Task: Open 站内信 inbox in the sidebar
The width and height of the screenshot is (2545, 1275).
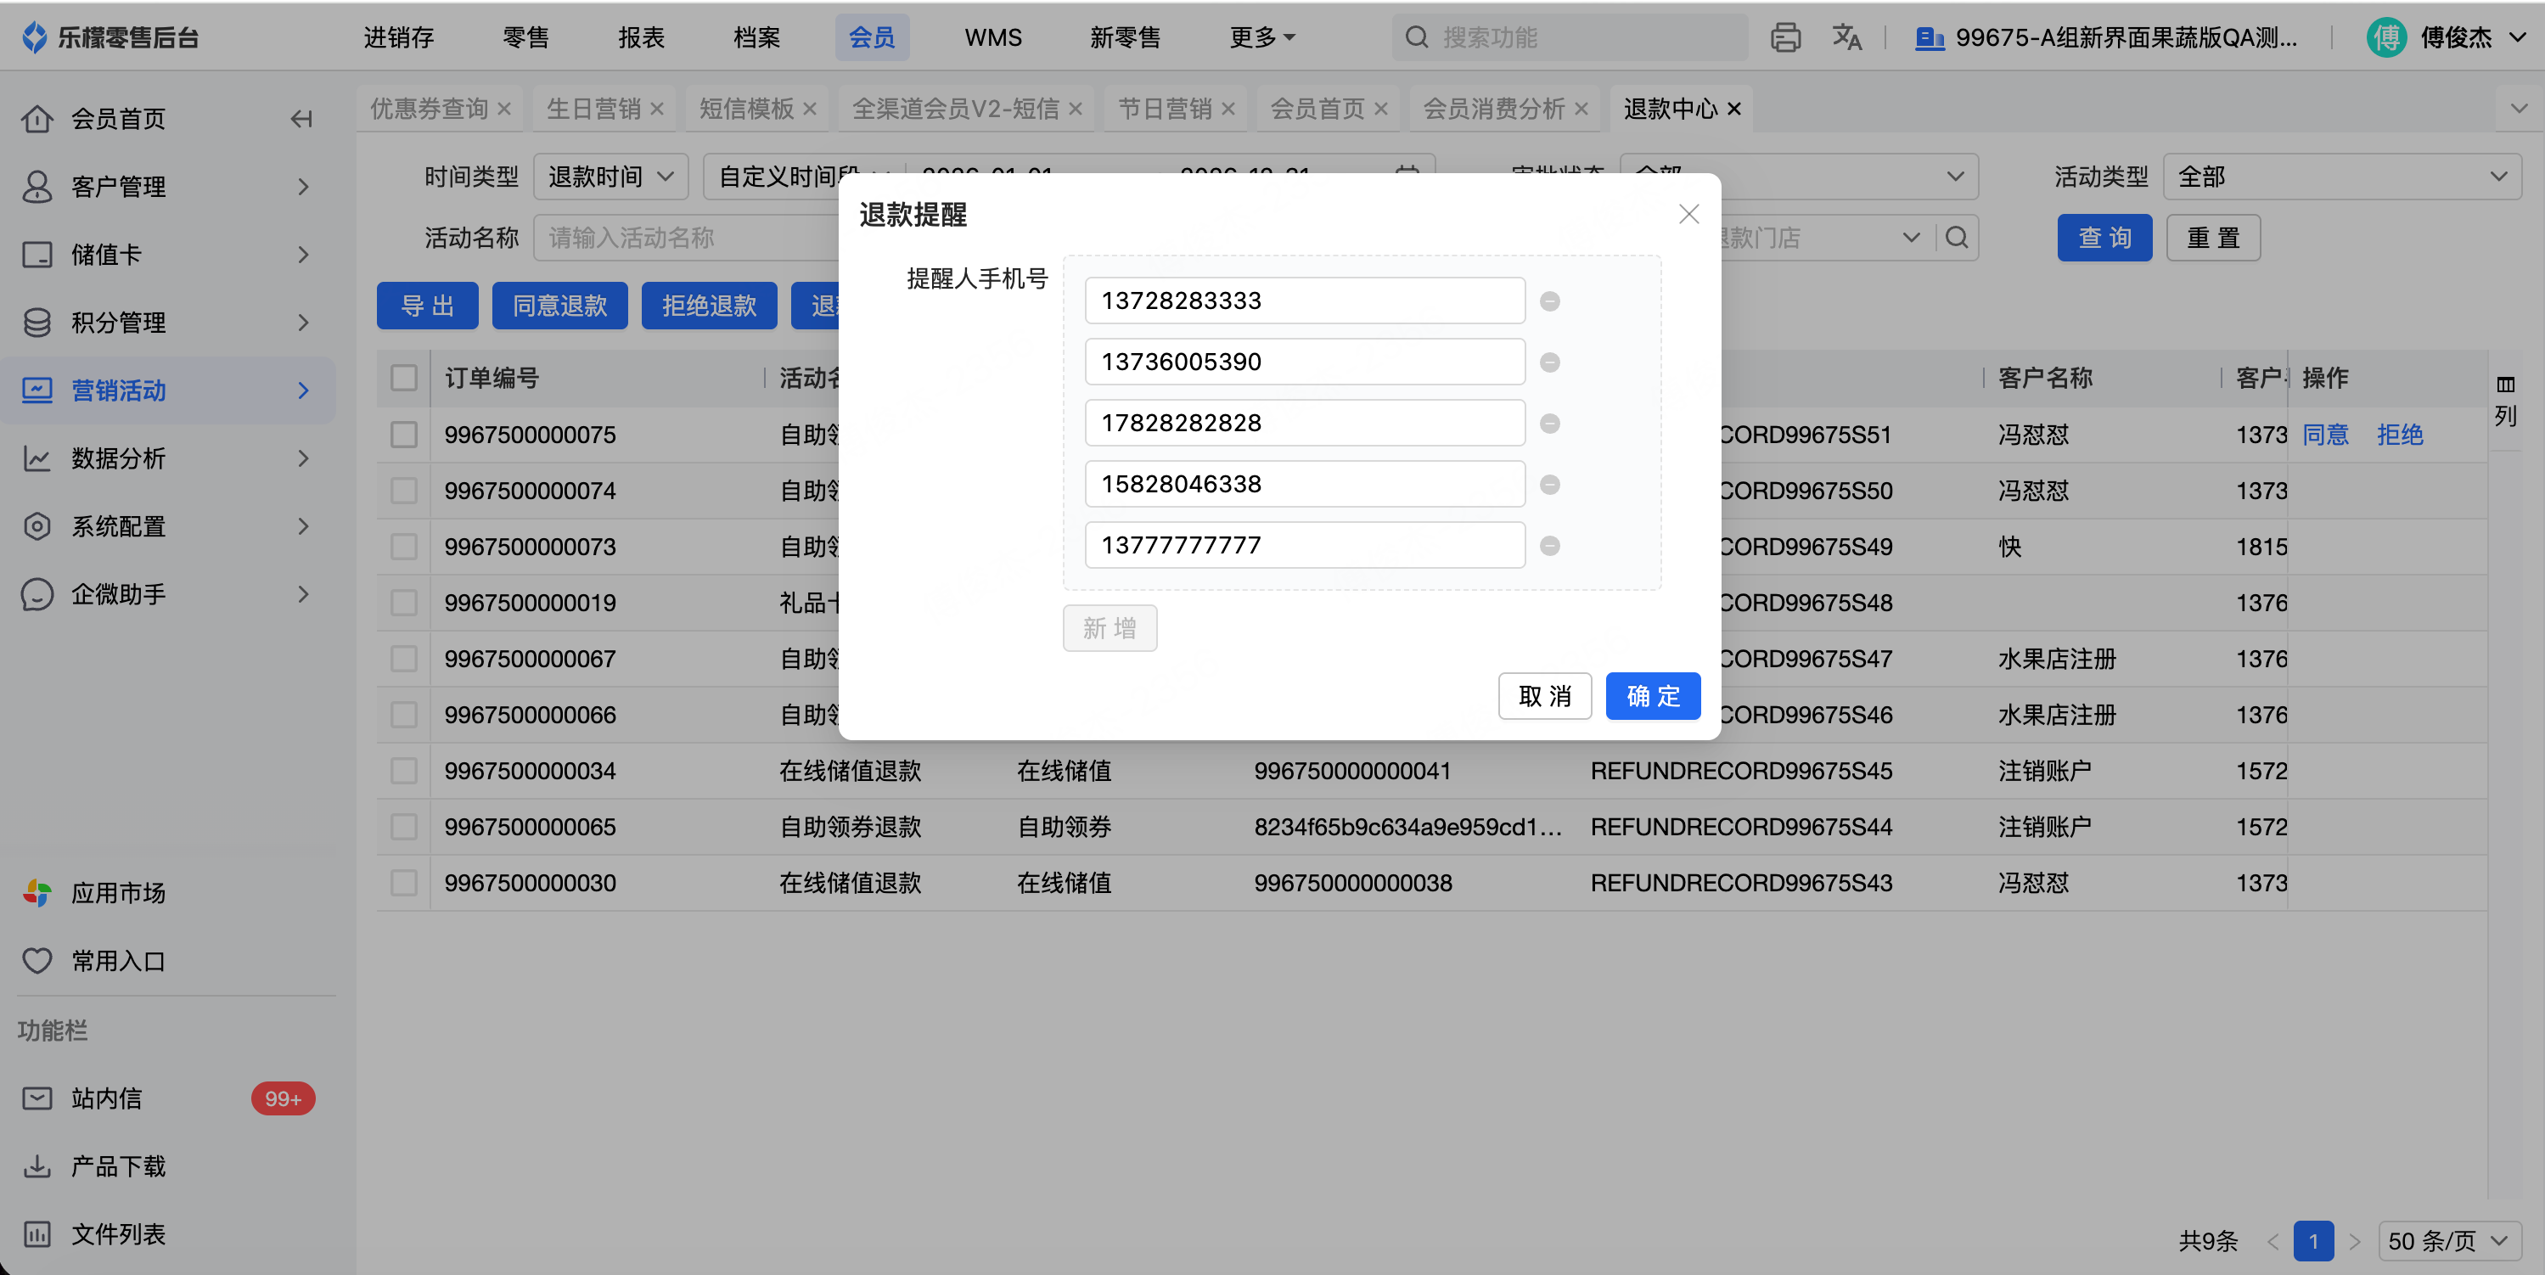Action: [x=107, y=1098]
